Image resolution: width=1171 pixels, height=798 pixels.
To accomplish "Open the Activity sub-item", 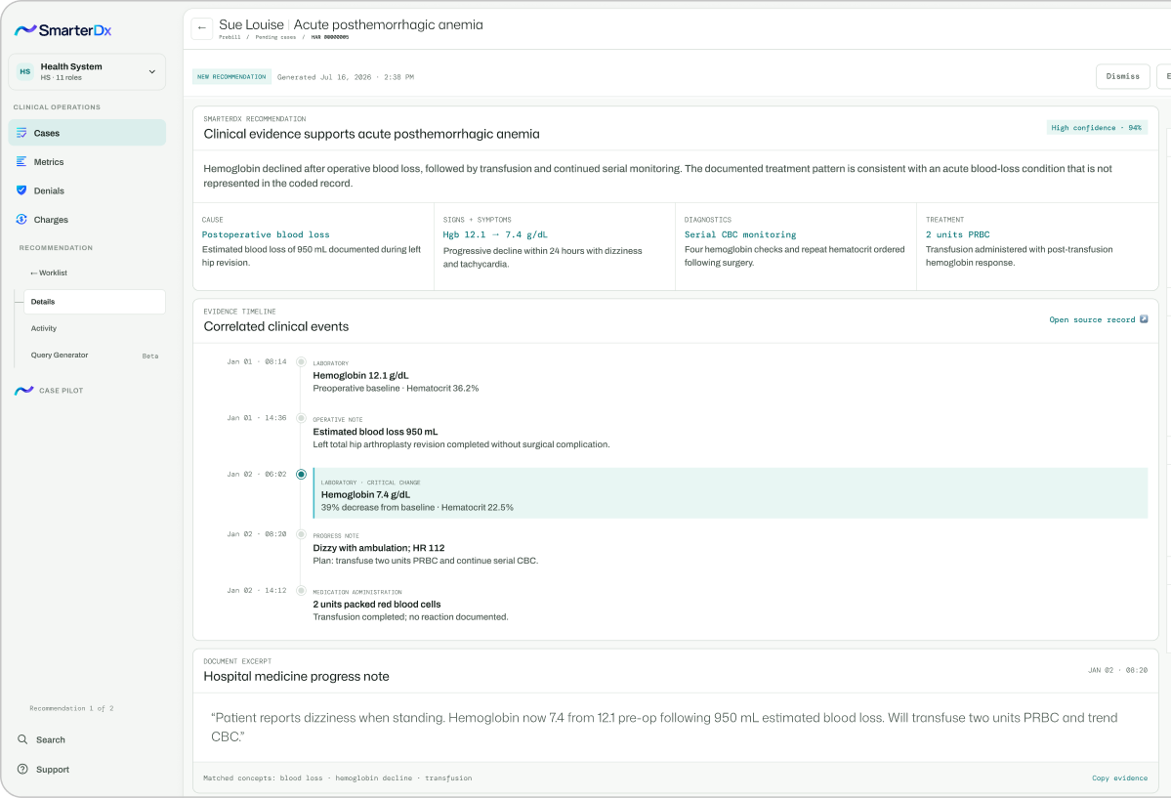I will 43,329.
